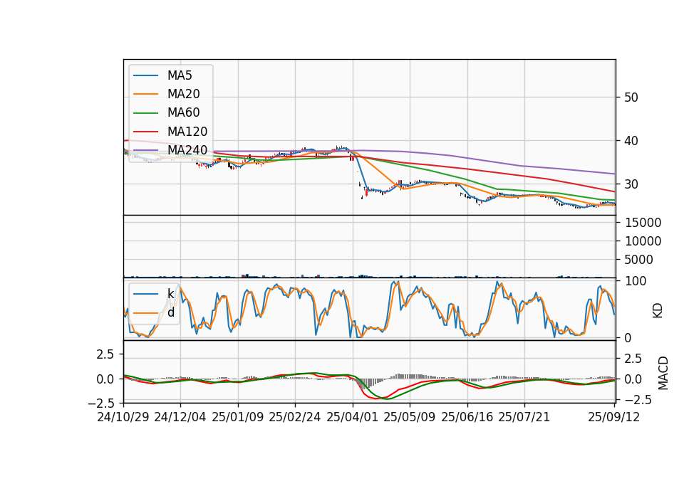Click the 25/05/09 date label
The width and height of the screenshot is (684, 491).
[410, 417]
